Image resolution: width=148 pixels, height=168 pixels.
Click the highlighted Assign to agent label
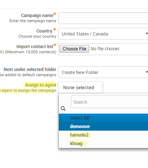pos(41,85)
